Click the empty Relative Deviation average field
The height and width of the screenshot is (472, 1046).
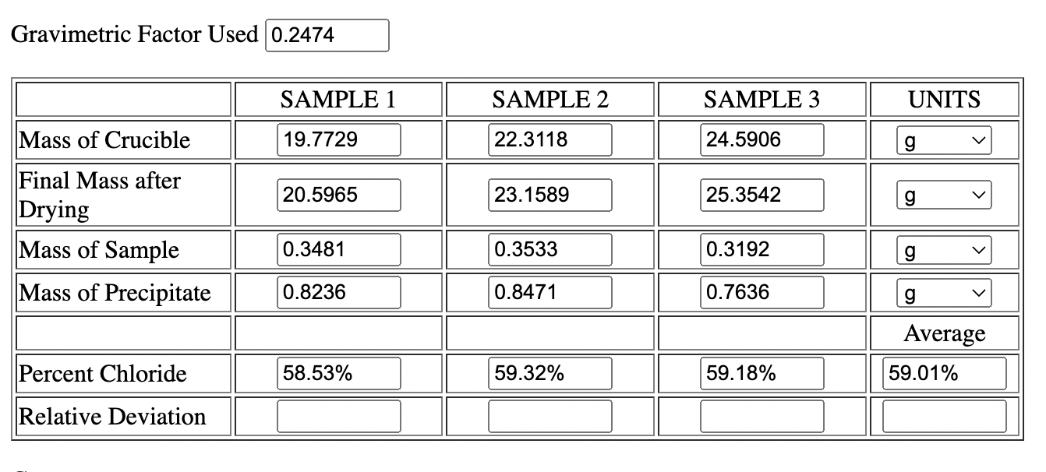click(x=944, y=416)
